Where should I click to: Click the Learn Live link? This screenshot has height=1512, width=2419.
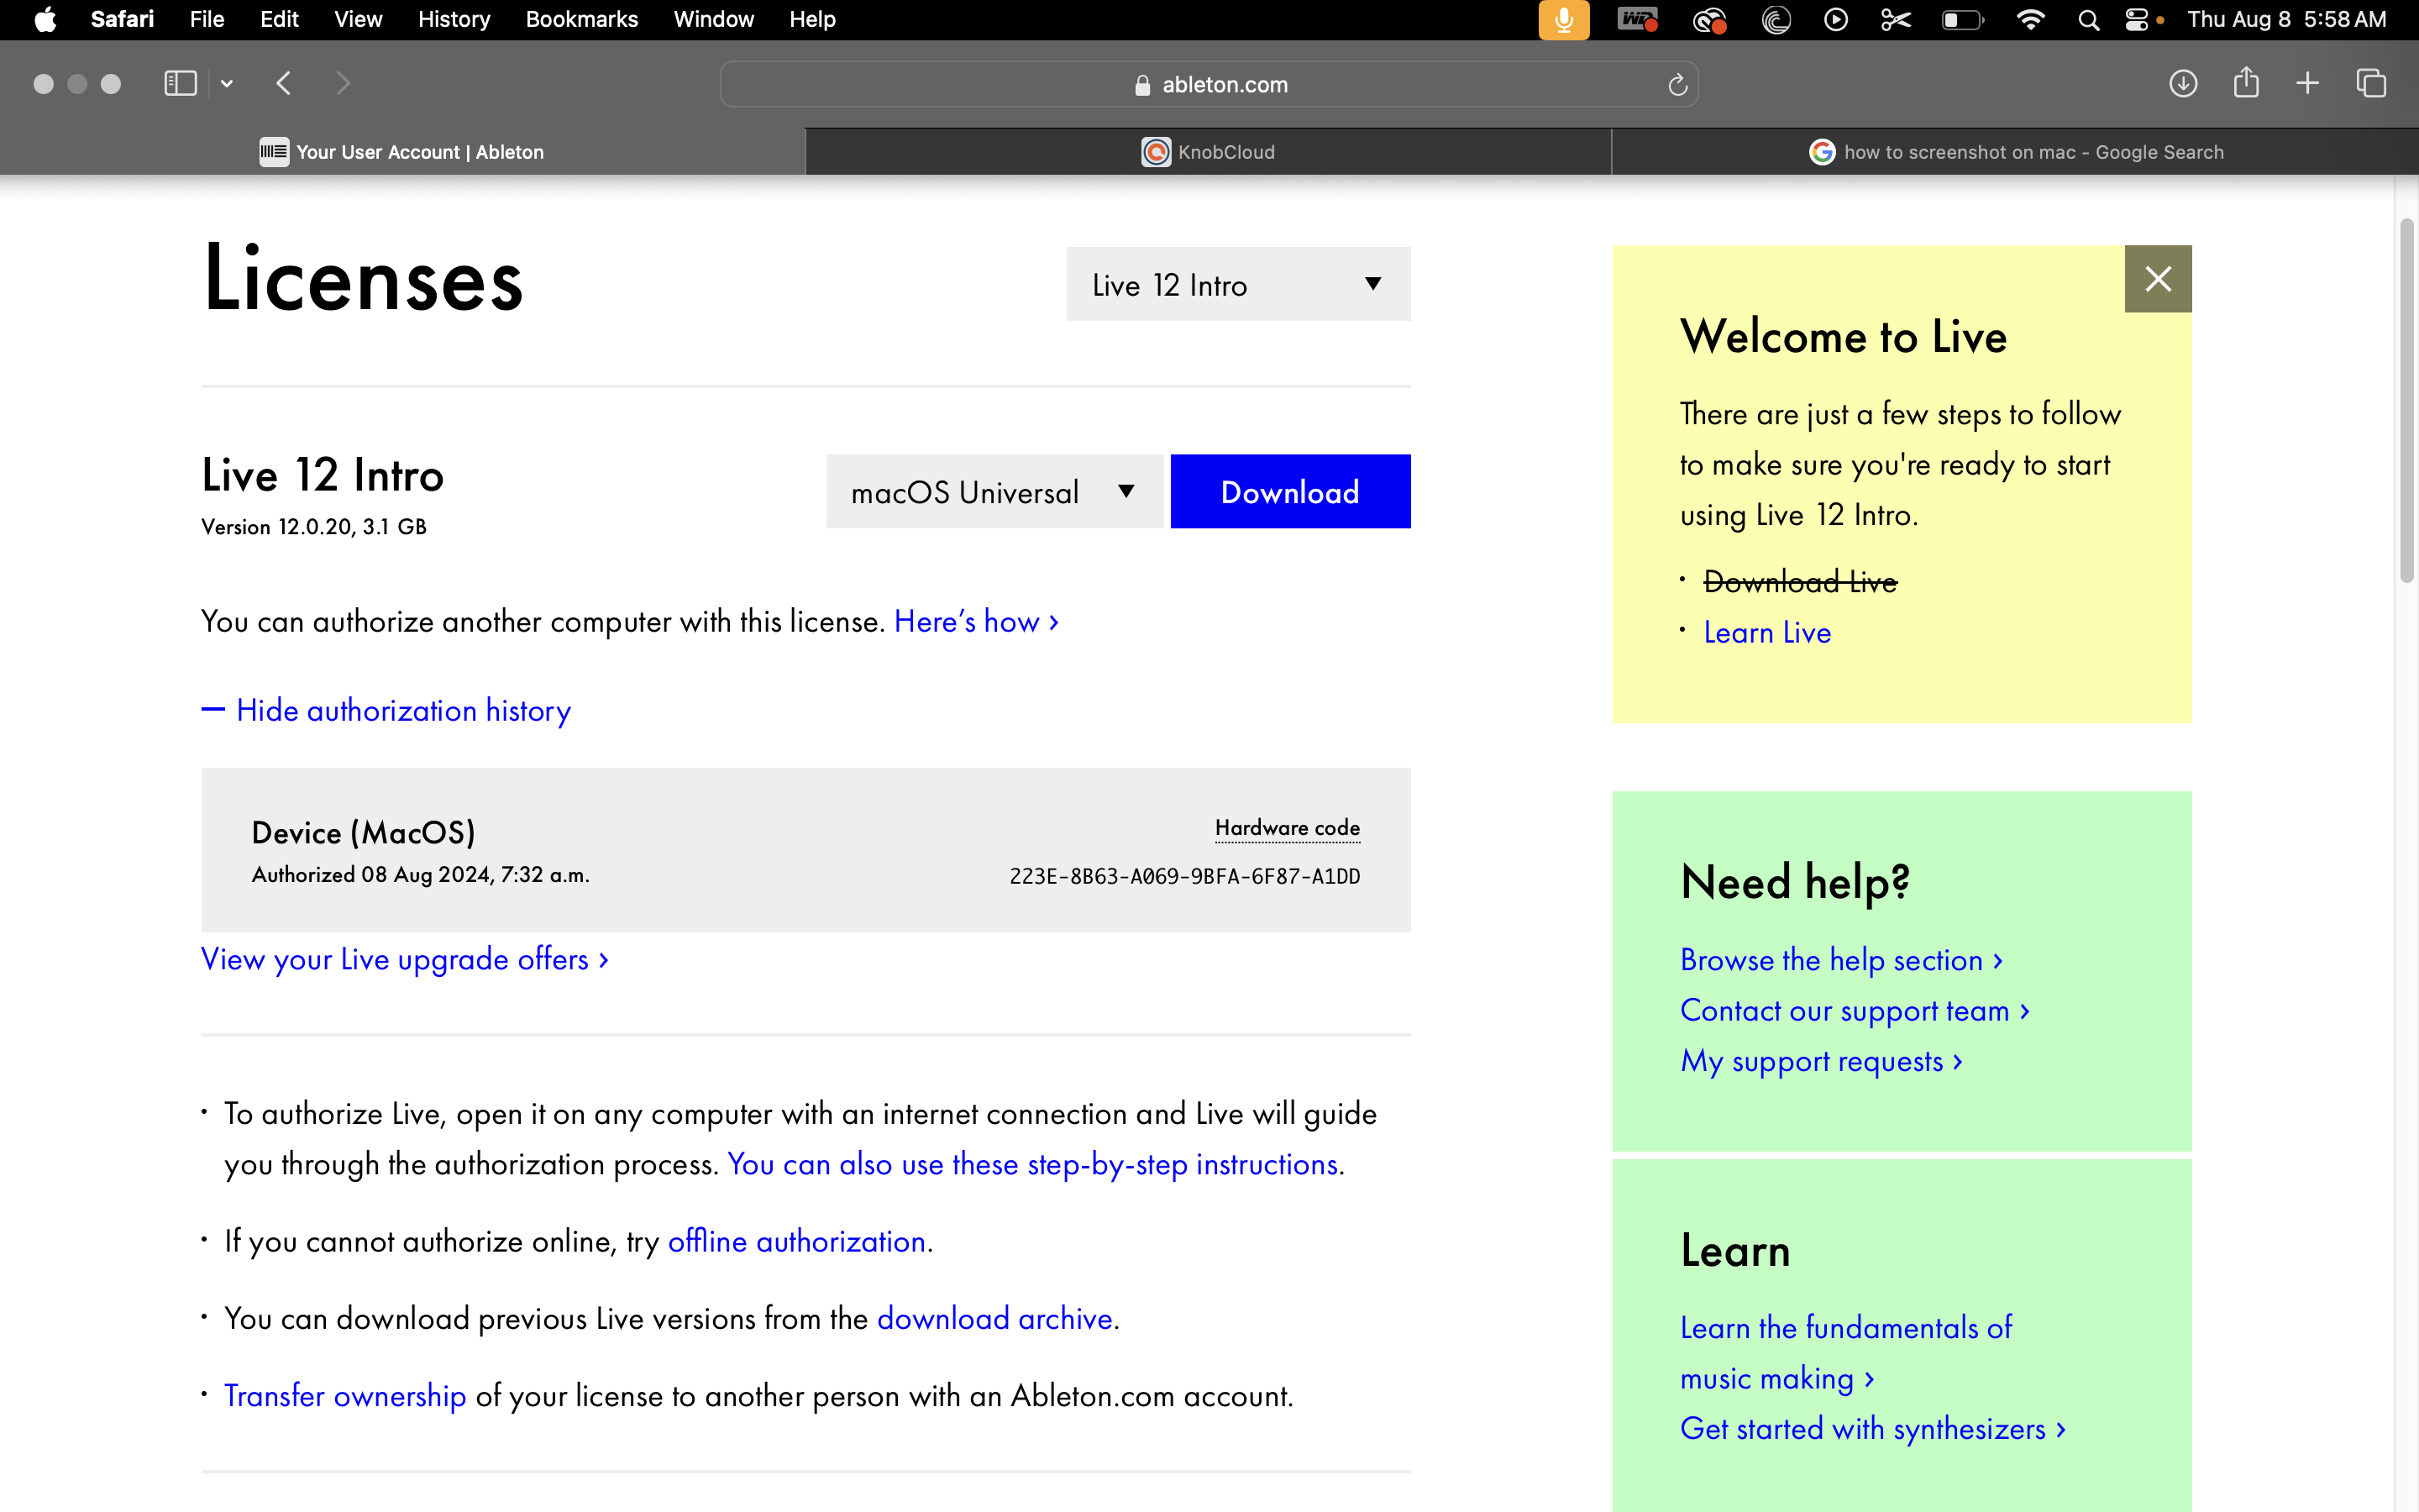pyautogui.click(x=1767, y=632)
